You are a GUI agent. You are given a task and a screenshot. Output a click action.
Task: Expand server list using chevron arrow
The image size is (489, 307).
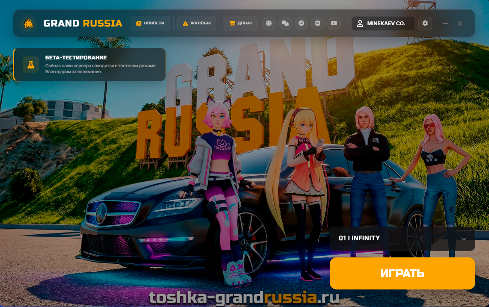coord(463,239)
